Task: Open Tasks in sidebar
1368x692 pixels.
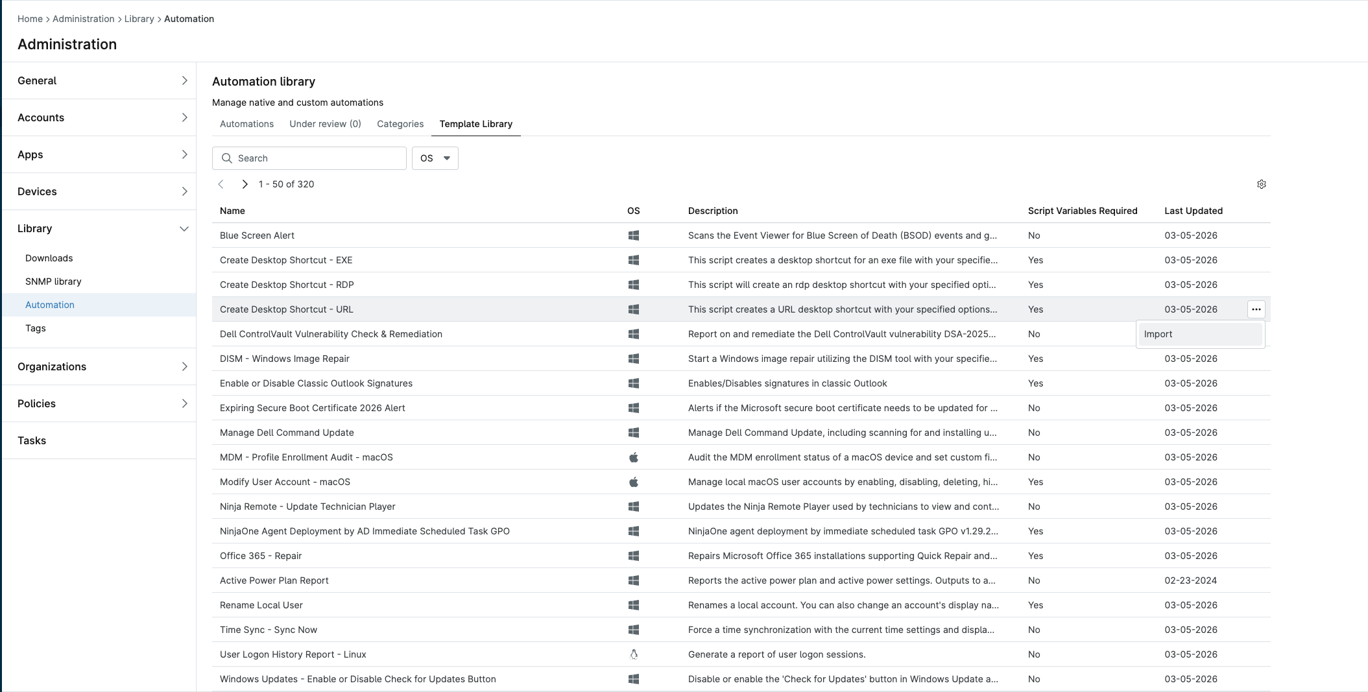Action: tap(99, 440)
